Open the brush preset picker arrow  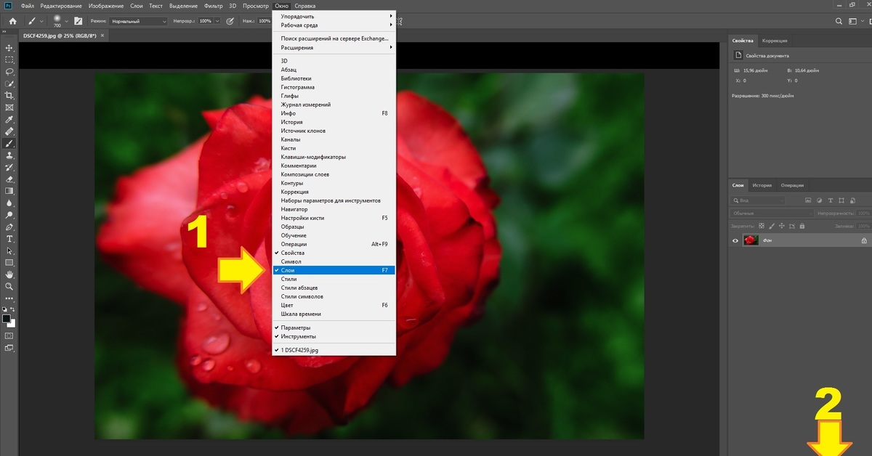tap(67, 21)
